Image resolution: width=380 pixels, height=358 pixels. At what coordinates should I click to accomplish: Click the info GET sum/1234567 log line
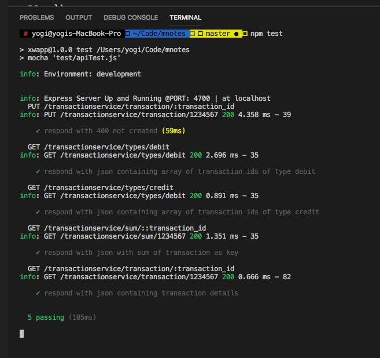click(x=139, y=236)
